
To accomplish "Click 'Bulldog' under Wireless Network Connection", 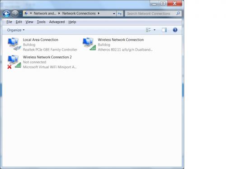I will (x=104, y=45).
